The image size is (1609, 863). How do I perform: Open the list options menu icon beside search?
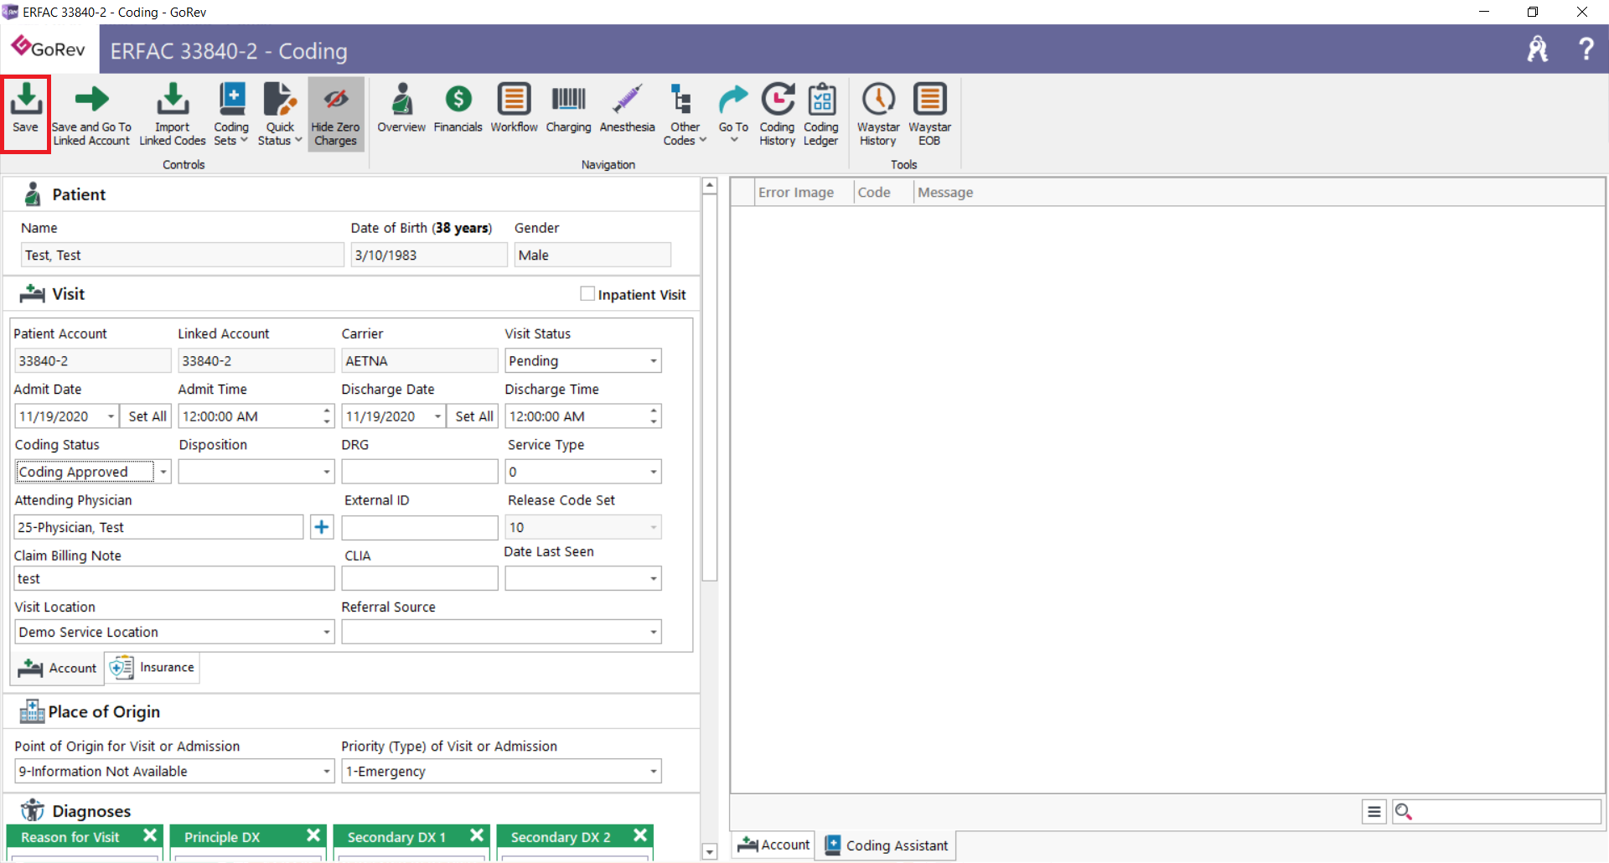[x=1374, y=811]
